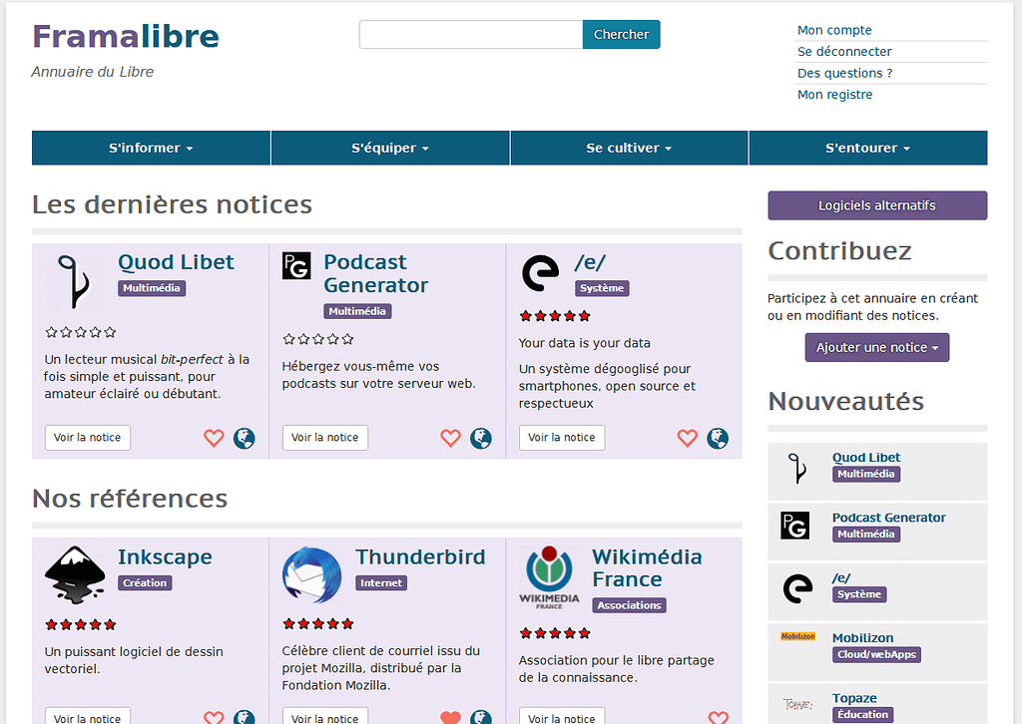Click the Podcast Generator logo icon
Screen dimensions: 1022x724
[x=296, y=265]
